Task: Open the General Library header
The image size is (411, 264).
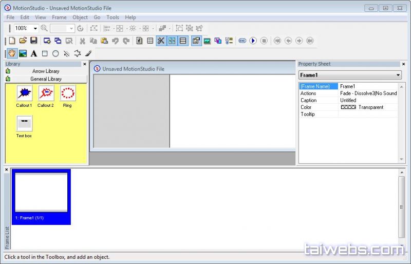Action: (46, 79)
